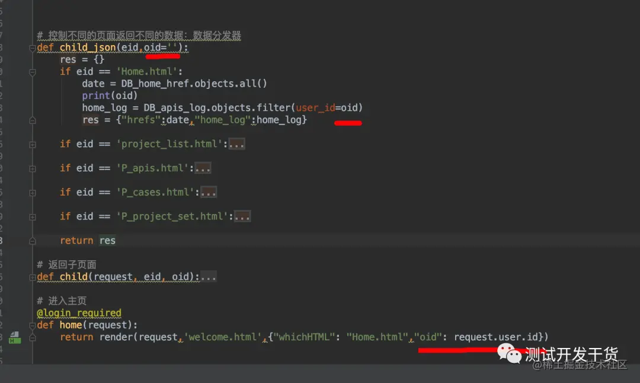Viewport: 640px width, 383px height.
Task: Click the "home_log" dictionary key
Action: 222,120
